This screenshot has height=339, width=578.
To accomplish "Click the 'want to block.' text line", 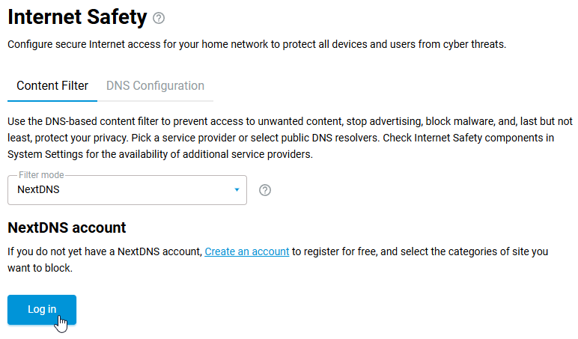I will (40, 267).
